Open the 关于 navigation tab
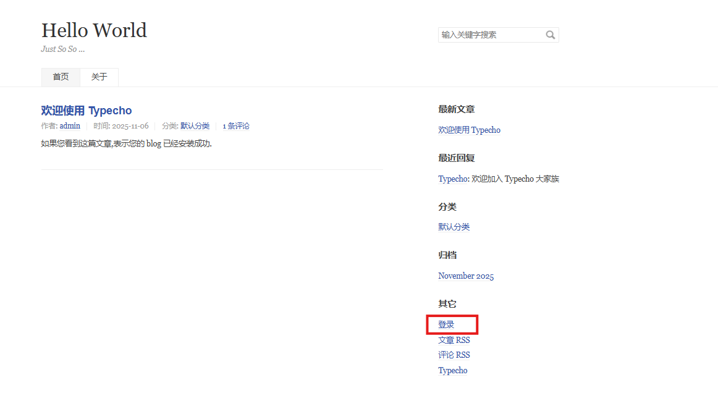Viewport: 718px width, 406px height. (x=99, y=77)
